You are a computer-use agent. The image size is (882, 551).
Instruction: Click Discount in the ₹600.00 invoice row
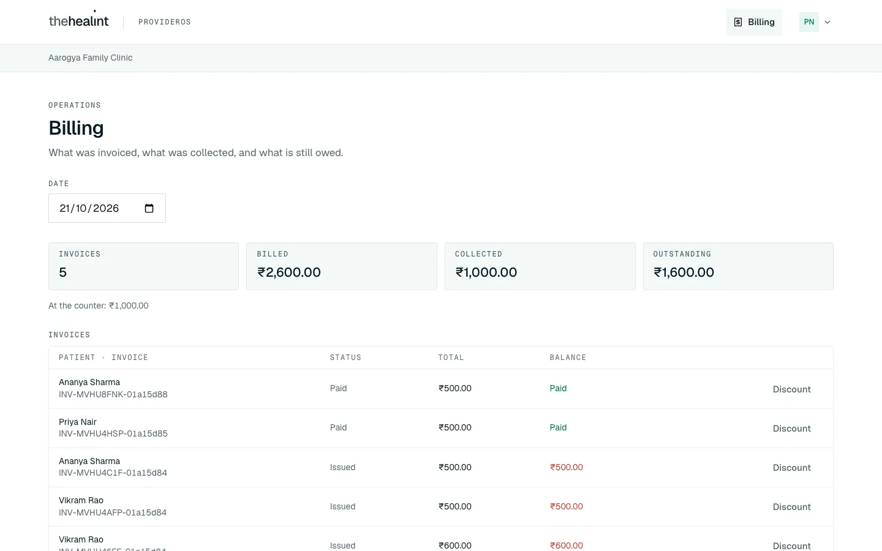click(791, 545)
